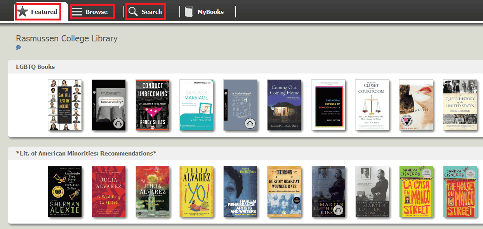Viewport: 483px width, 229px height.
Task: Select the Conduct Unbecoming book by Randy Shilts
Action: [153, 105]
